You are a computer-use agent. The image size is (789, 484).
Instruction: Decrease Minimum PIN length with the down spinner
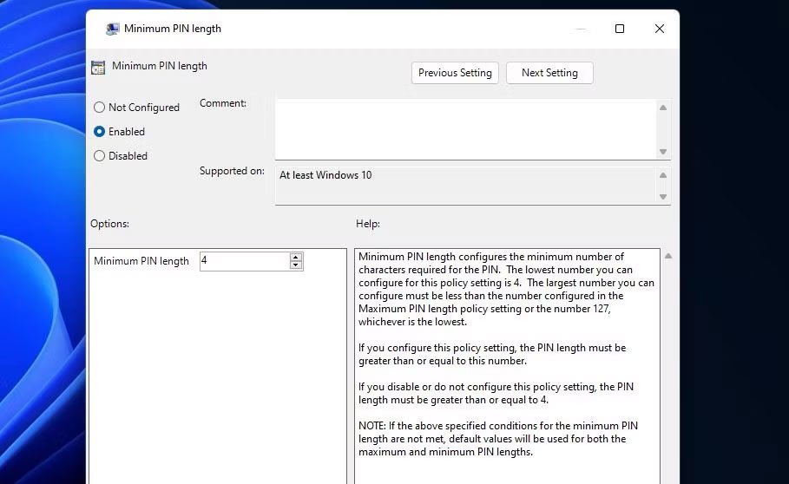(x=296, y=265)
